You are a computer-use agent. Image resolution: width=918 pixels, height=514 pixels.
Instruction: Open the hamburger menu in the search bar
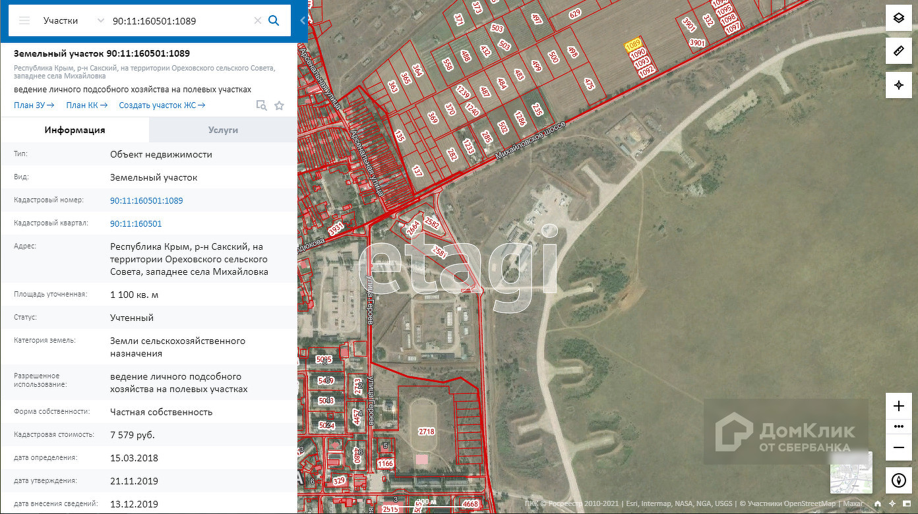[x=24, y=20]
